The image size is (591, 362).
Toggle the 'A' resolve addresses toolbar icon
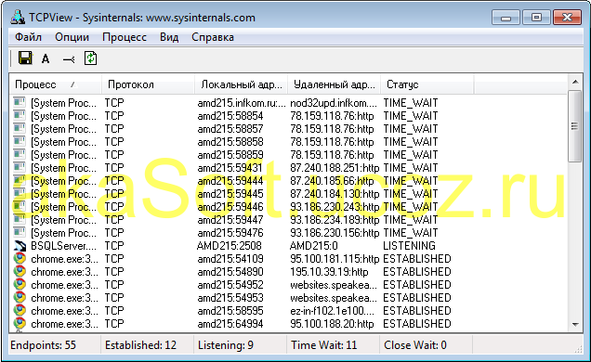click(46, 58)
